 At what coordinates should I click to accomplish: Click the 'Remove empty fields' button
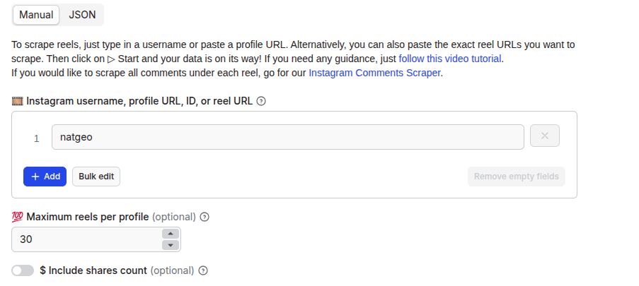[x=516, y=177]
